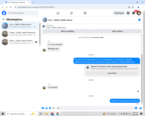Bookmark this page with the star

point(133,7)
